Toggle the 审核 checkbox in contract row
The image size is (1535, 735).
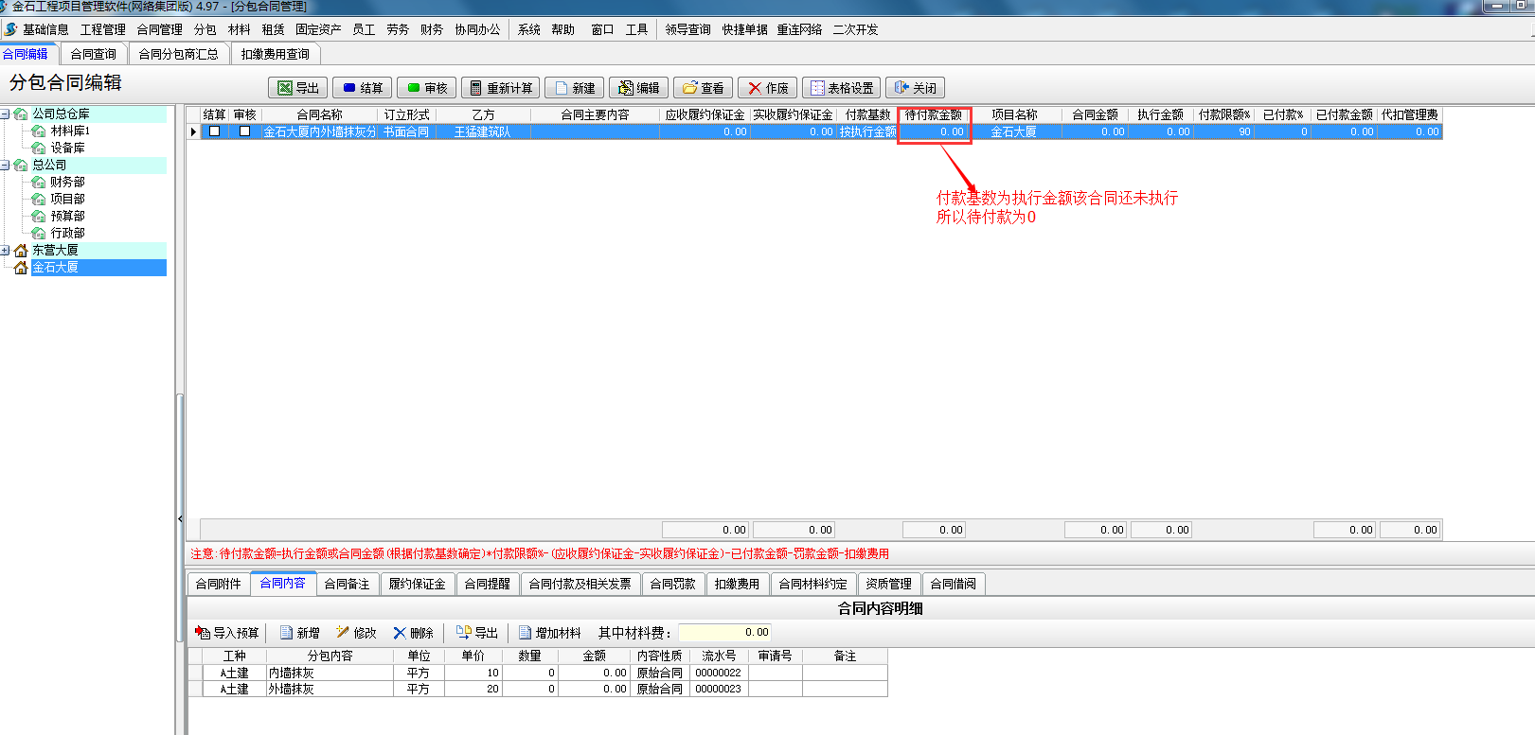pyautogui.click(x=244, y=131)
